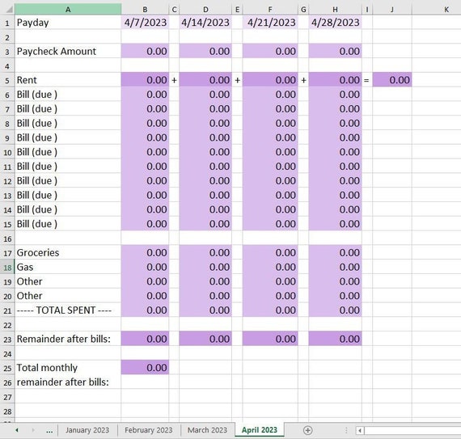Click the next sheet navigation arrow
461x439 pixels.
(33, 430)
